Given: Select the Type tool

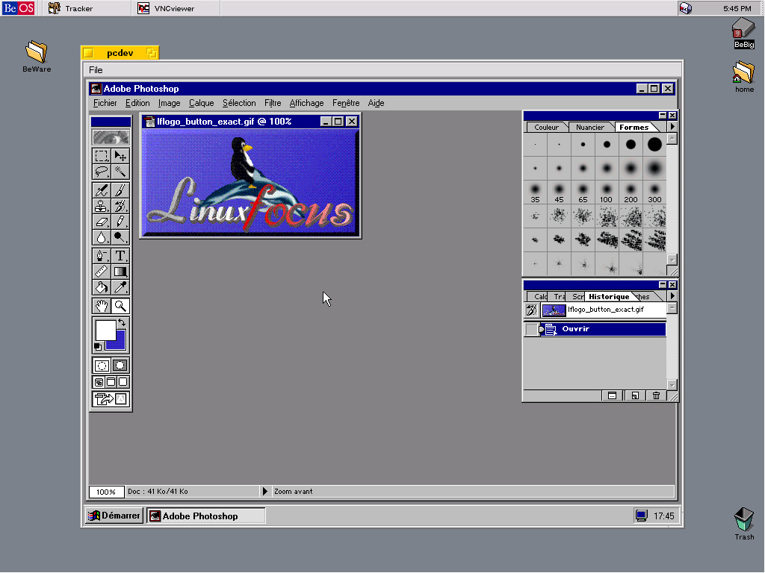Looking at the screenshot, I should click(120, 256).
